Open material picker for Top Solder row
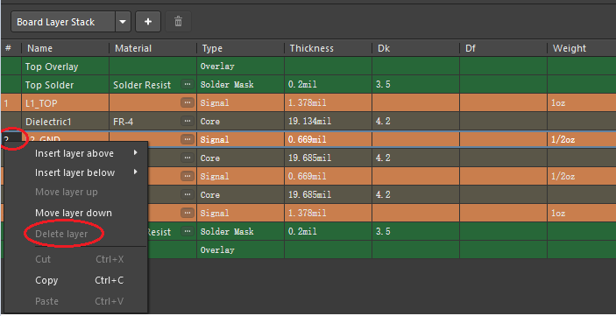Image resolution: width=616 pixels, height=316 pixels. tap(188, 84)
